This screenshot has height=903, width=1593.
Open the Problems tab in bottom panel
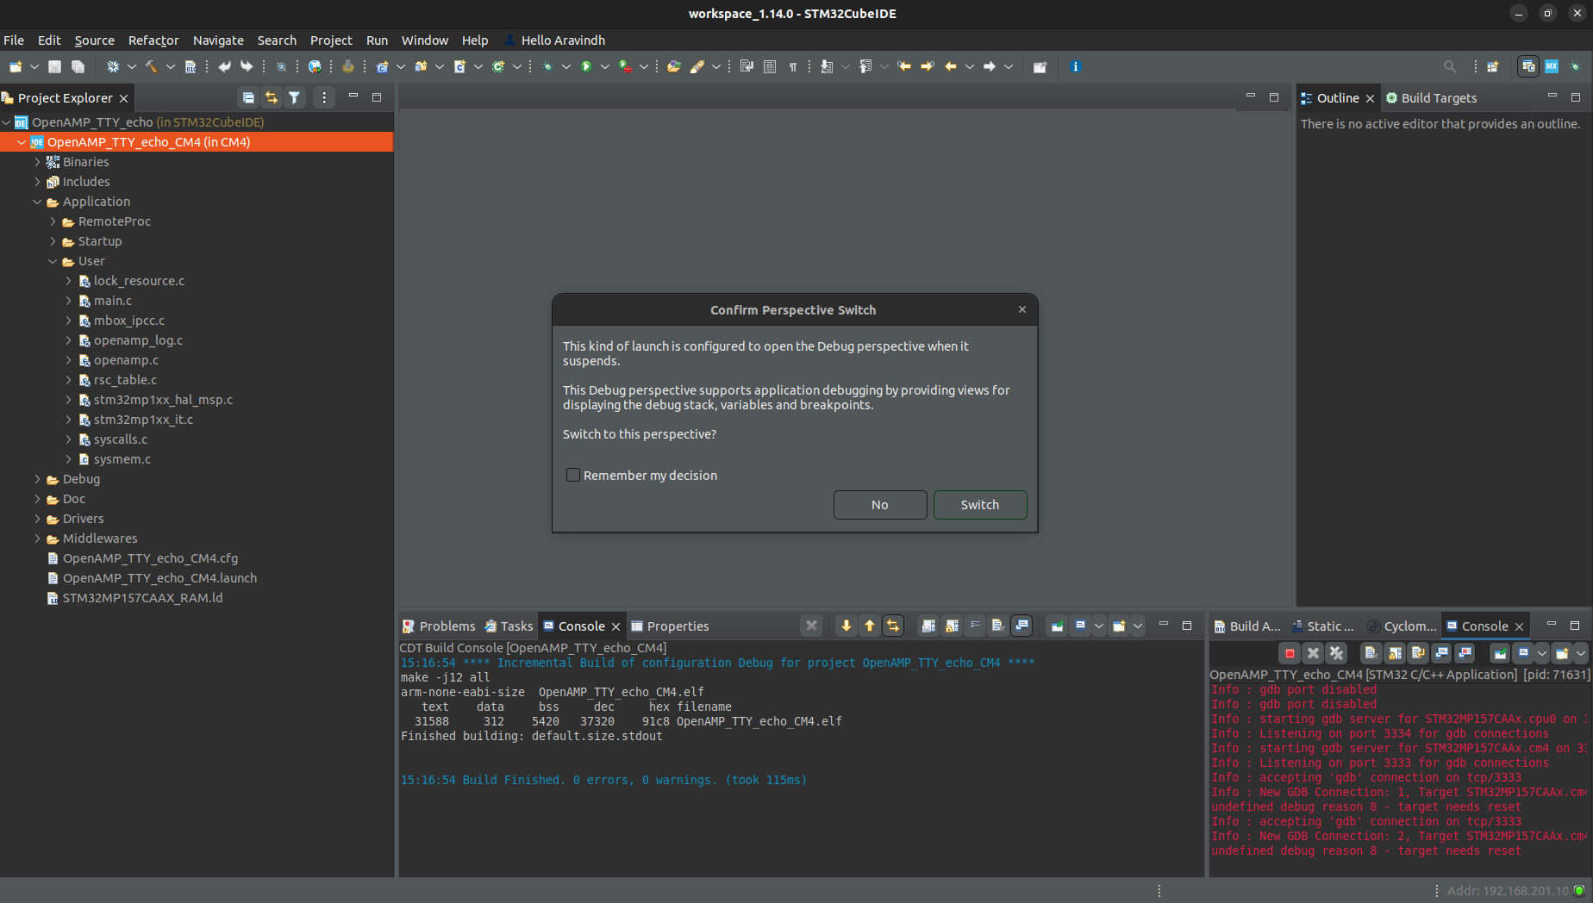coord(447,626)
